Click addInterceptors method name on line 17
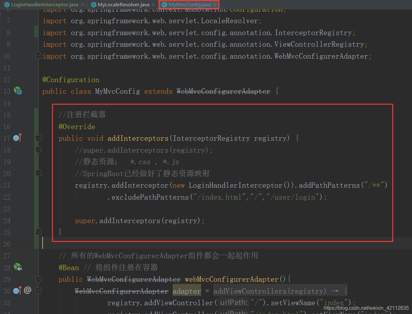The image size is (412, 314). click(138, 138)
